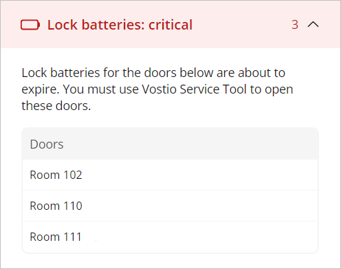Click the 'Room 110' label text

tap(56, 206)
